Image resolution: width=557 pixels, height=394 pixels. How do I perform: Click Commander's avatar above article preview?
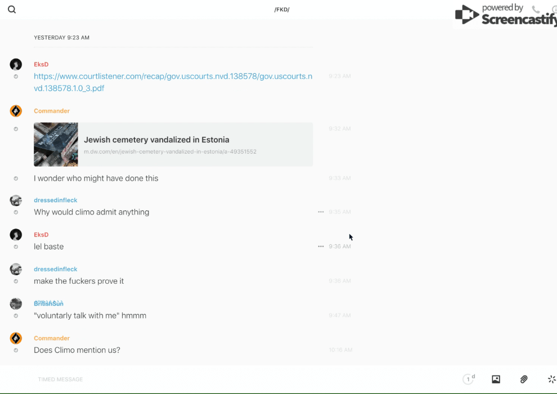pos(16,111)
